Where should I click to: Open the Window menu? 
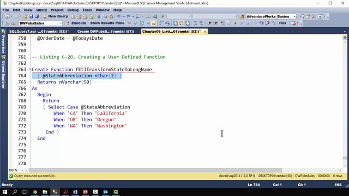(103, 10)
